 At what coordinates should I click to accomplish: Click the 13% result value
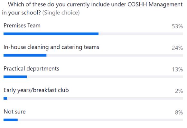pyautogui.click(x=177, y=69)
